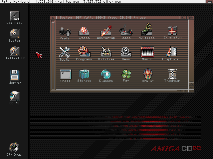Click the Amiga Workbench screen title bar
The width and height of the screenshot is (213, 159).
(x=103, y=2)
